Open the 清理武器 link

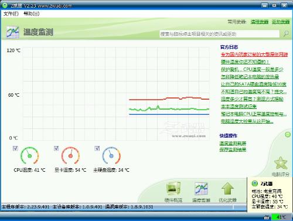point(260,22)
